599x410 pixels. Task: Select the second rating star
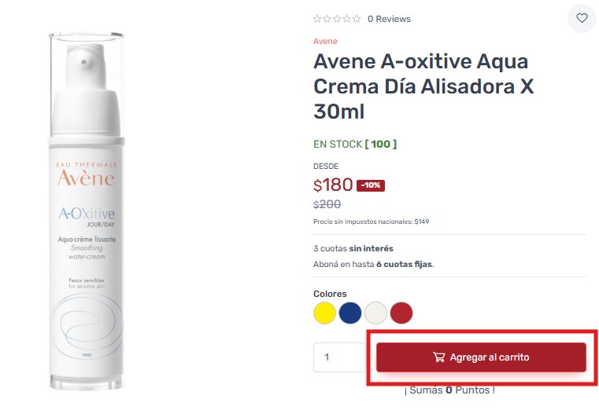point(327,19)
